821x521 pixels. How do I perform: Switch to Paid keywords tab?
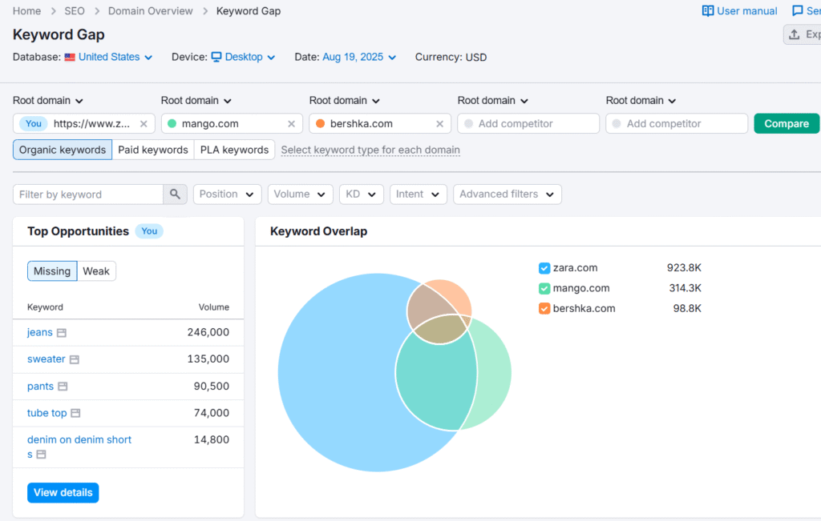click(153, 150)
